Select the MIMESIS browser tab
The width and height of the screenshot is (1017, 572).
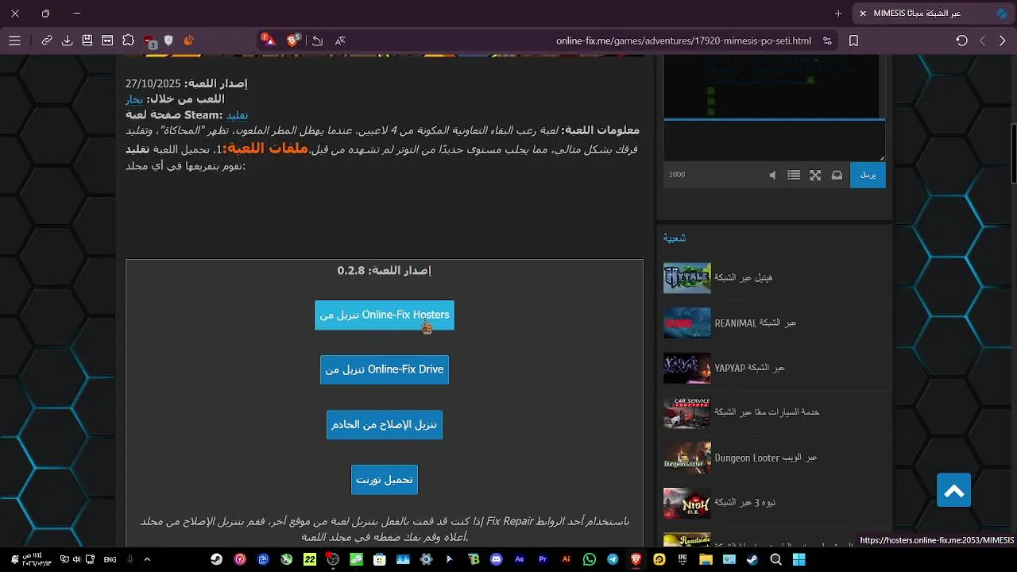934,14
